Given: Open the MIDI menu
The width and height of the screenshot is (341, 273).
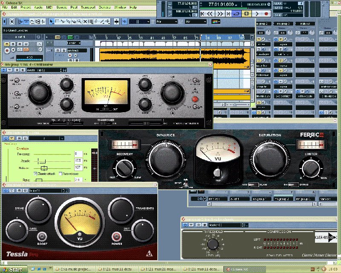Looking at the screenshot, I should 49,7.
